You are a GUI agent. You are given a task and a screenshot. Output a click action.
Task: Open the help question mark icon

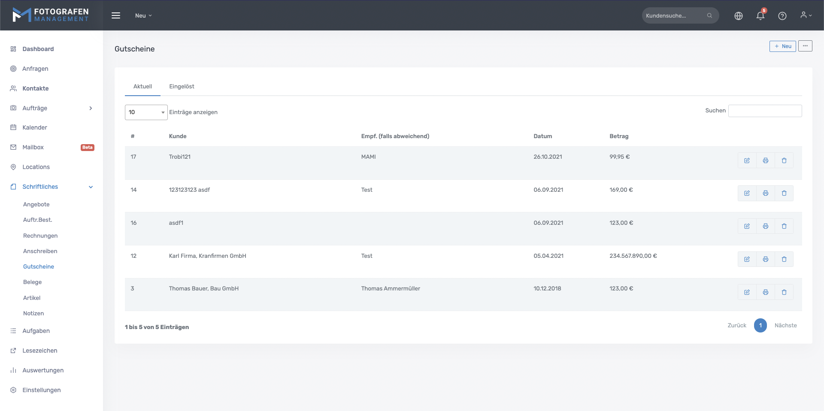click(782, 16)
